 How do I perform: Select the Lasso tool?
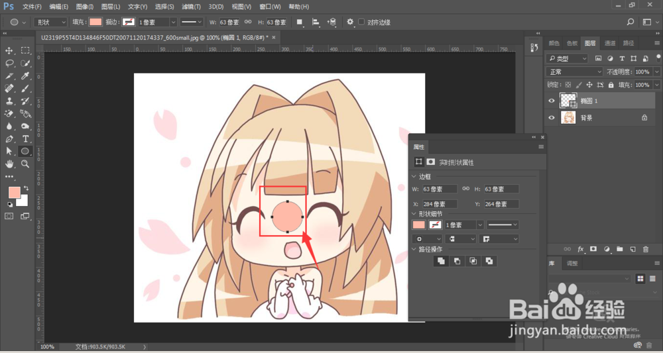(x=9, y=64)
